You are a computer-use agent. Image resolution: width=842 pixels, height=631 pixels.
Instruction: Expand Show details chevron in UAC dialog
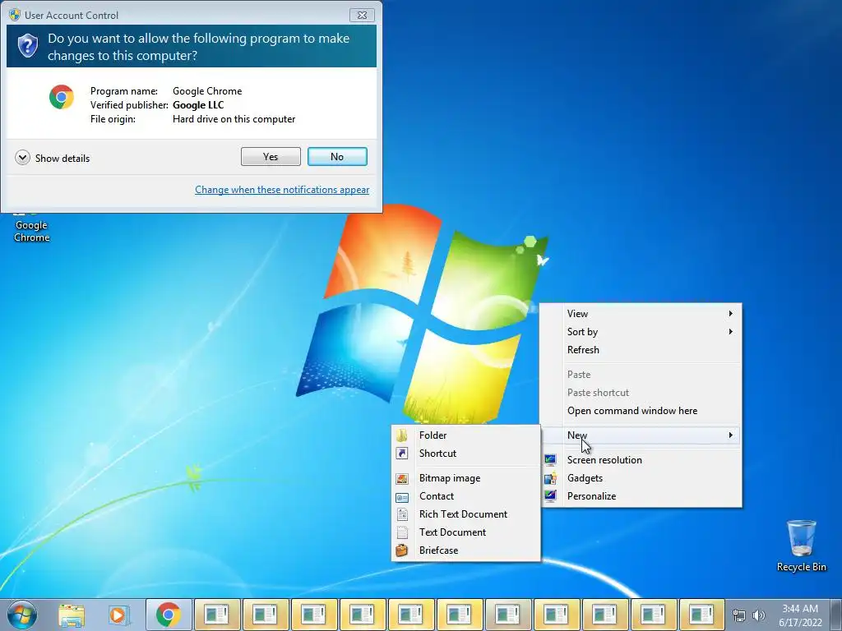[22, 158]
